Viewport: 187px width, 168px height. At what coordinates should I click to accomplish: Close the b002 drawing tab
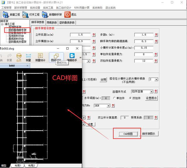(27, 66)
